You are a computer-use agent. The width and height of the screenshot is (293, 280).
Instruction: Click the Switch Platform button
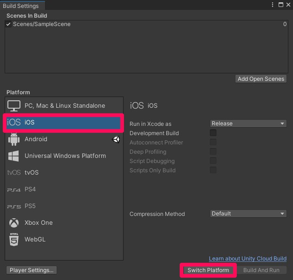(208, 270)
